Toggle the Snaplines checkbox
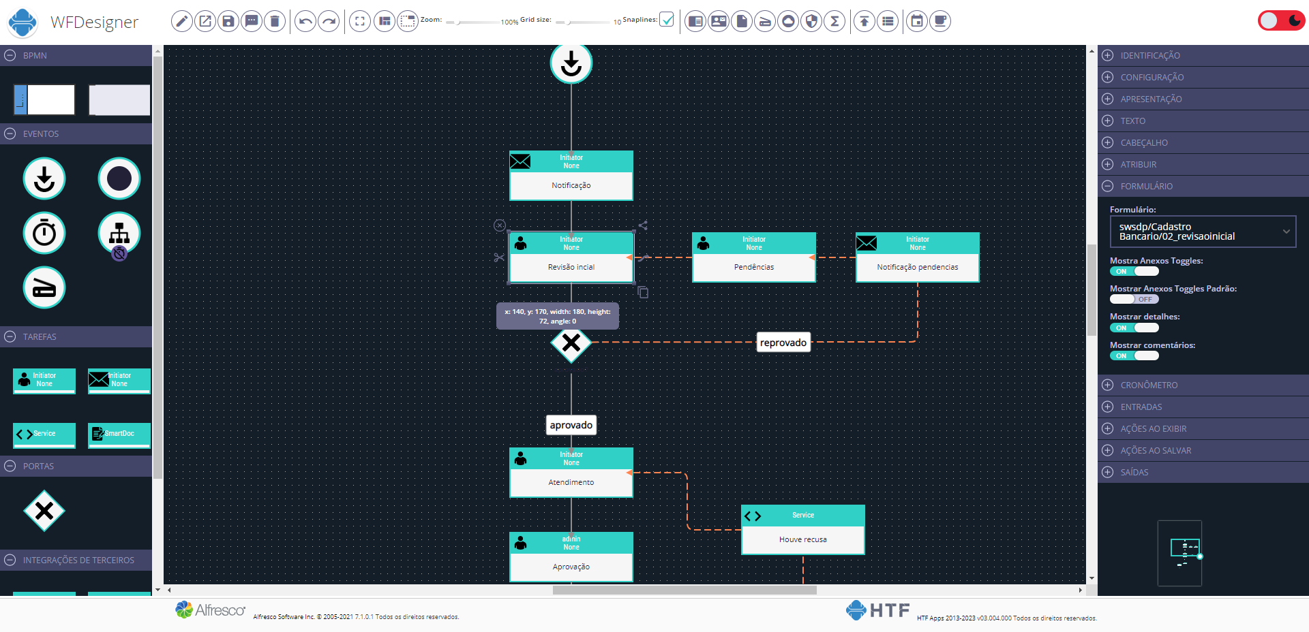Viewport: 1309px width, 632px height. point(667,20)
